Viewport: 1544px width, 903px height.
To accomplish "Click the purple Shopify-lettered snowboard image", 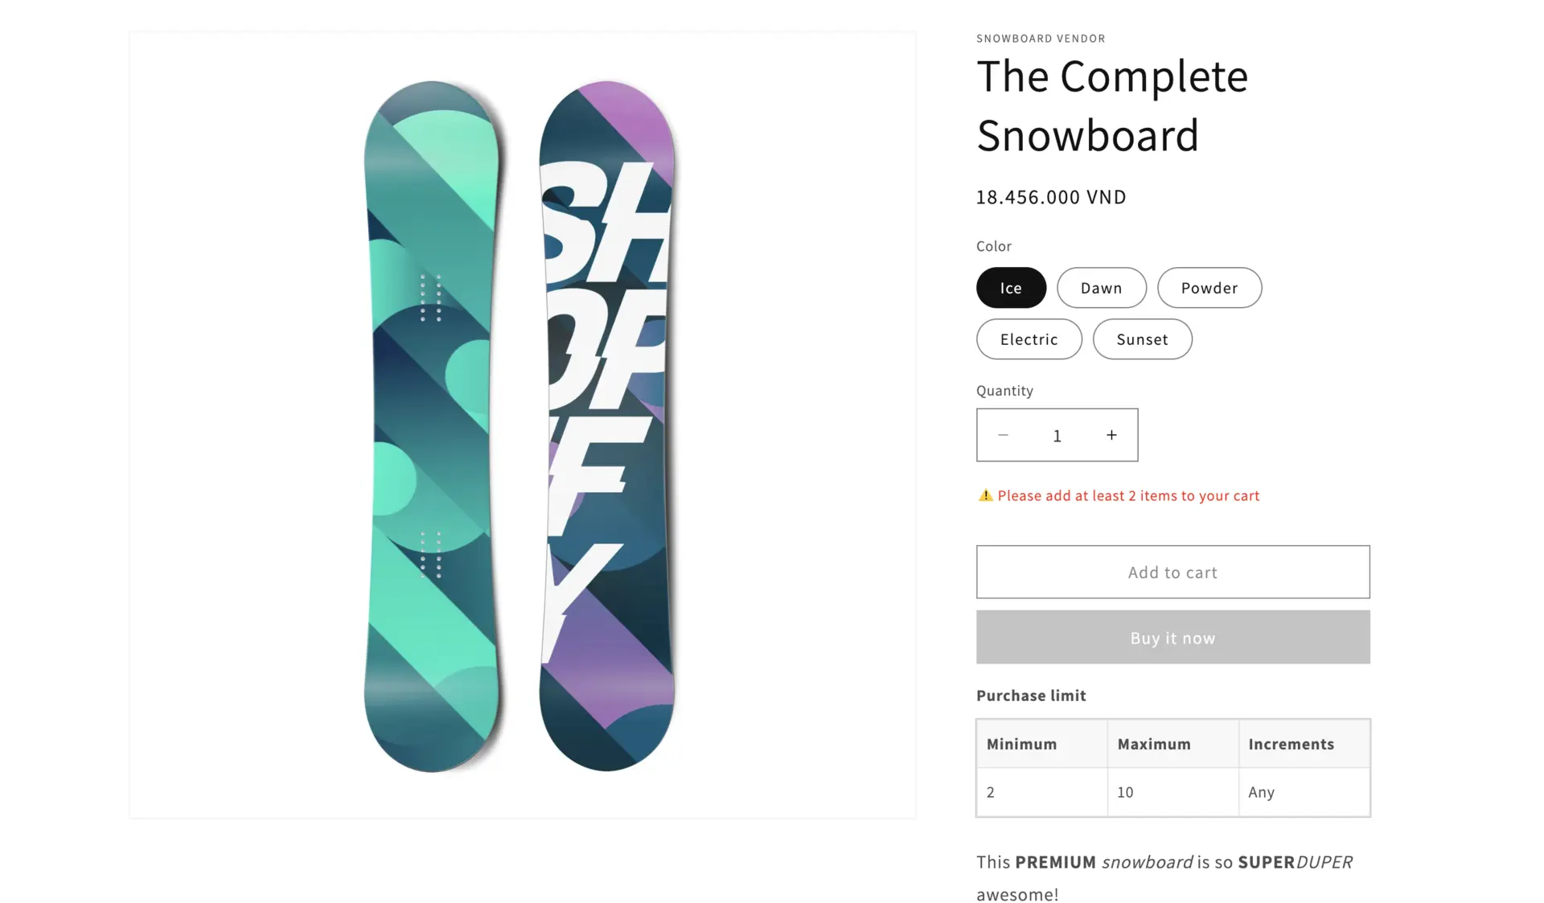I will [606, 426].
